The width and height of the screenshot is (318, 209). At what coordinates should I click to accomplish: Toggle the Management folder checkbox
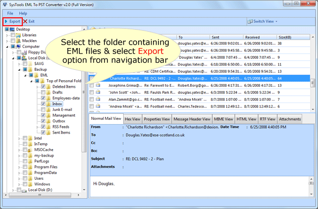click(x=43, y=115)
